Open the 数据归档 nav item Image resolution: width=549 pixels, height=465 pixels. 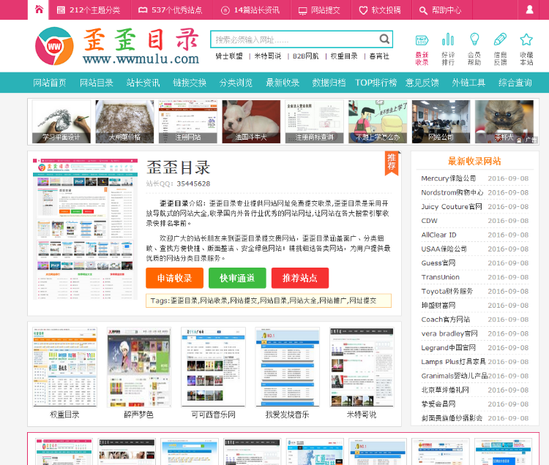329,83
